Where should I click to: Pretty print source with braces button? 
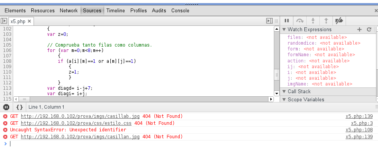click(20, 107)
